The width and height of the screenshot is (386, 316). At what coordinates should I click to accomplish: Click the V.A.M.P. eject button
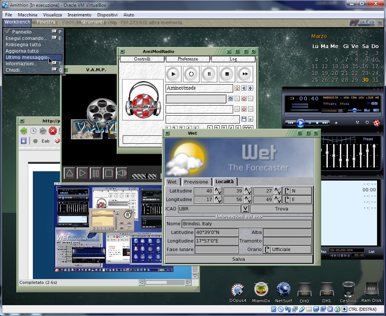pyautogui.click(x=69, y=173)
